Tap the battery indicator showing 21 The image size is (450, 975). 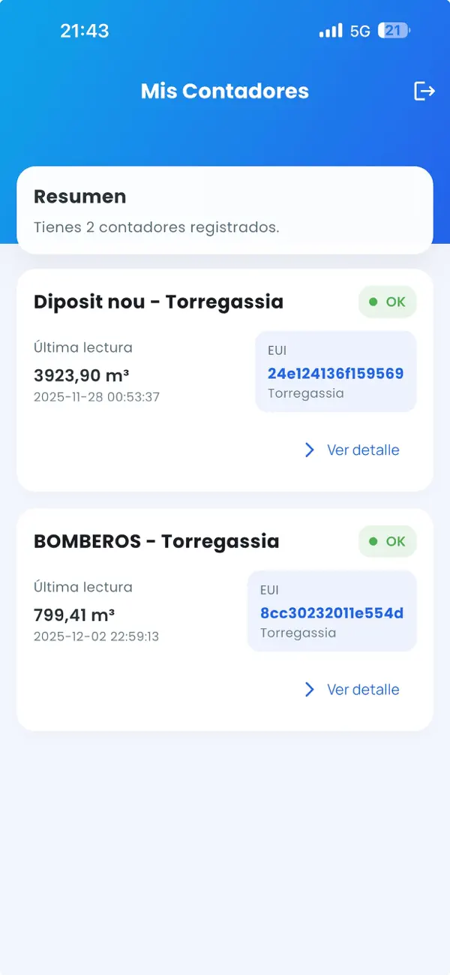[x=392, y=30]
